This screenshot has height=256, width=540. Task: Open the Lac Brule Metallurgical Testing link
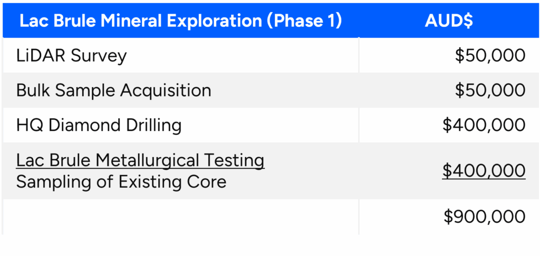tap(140, 161)
